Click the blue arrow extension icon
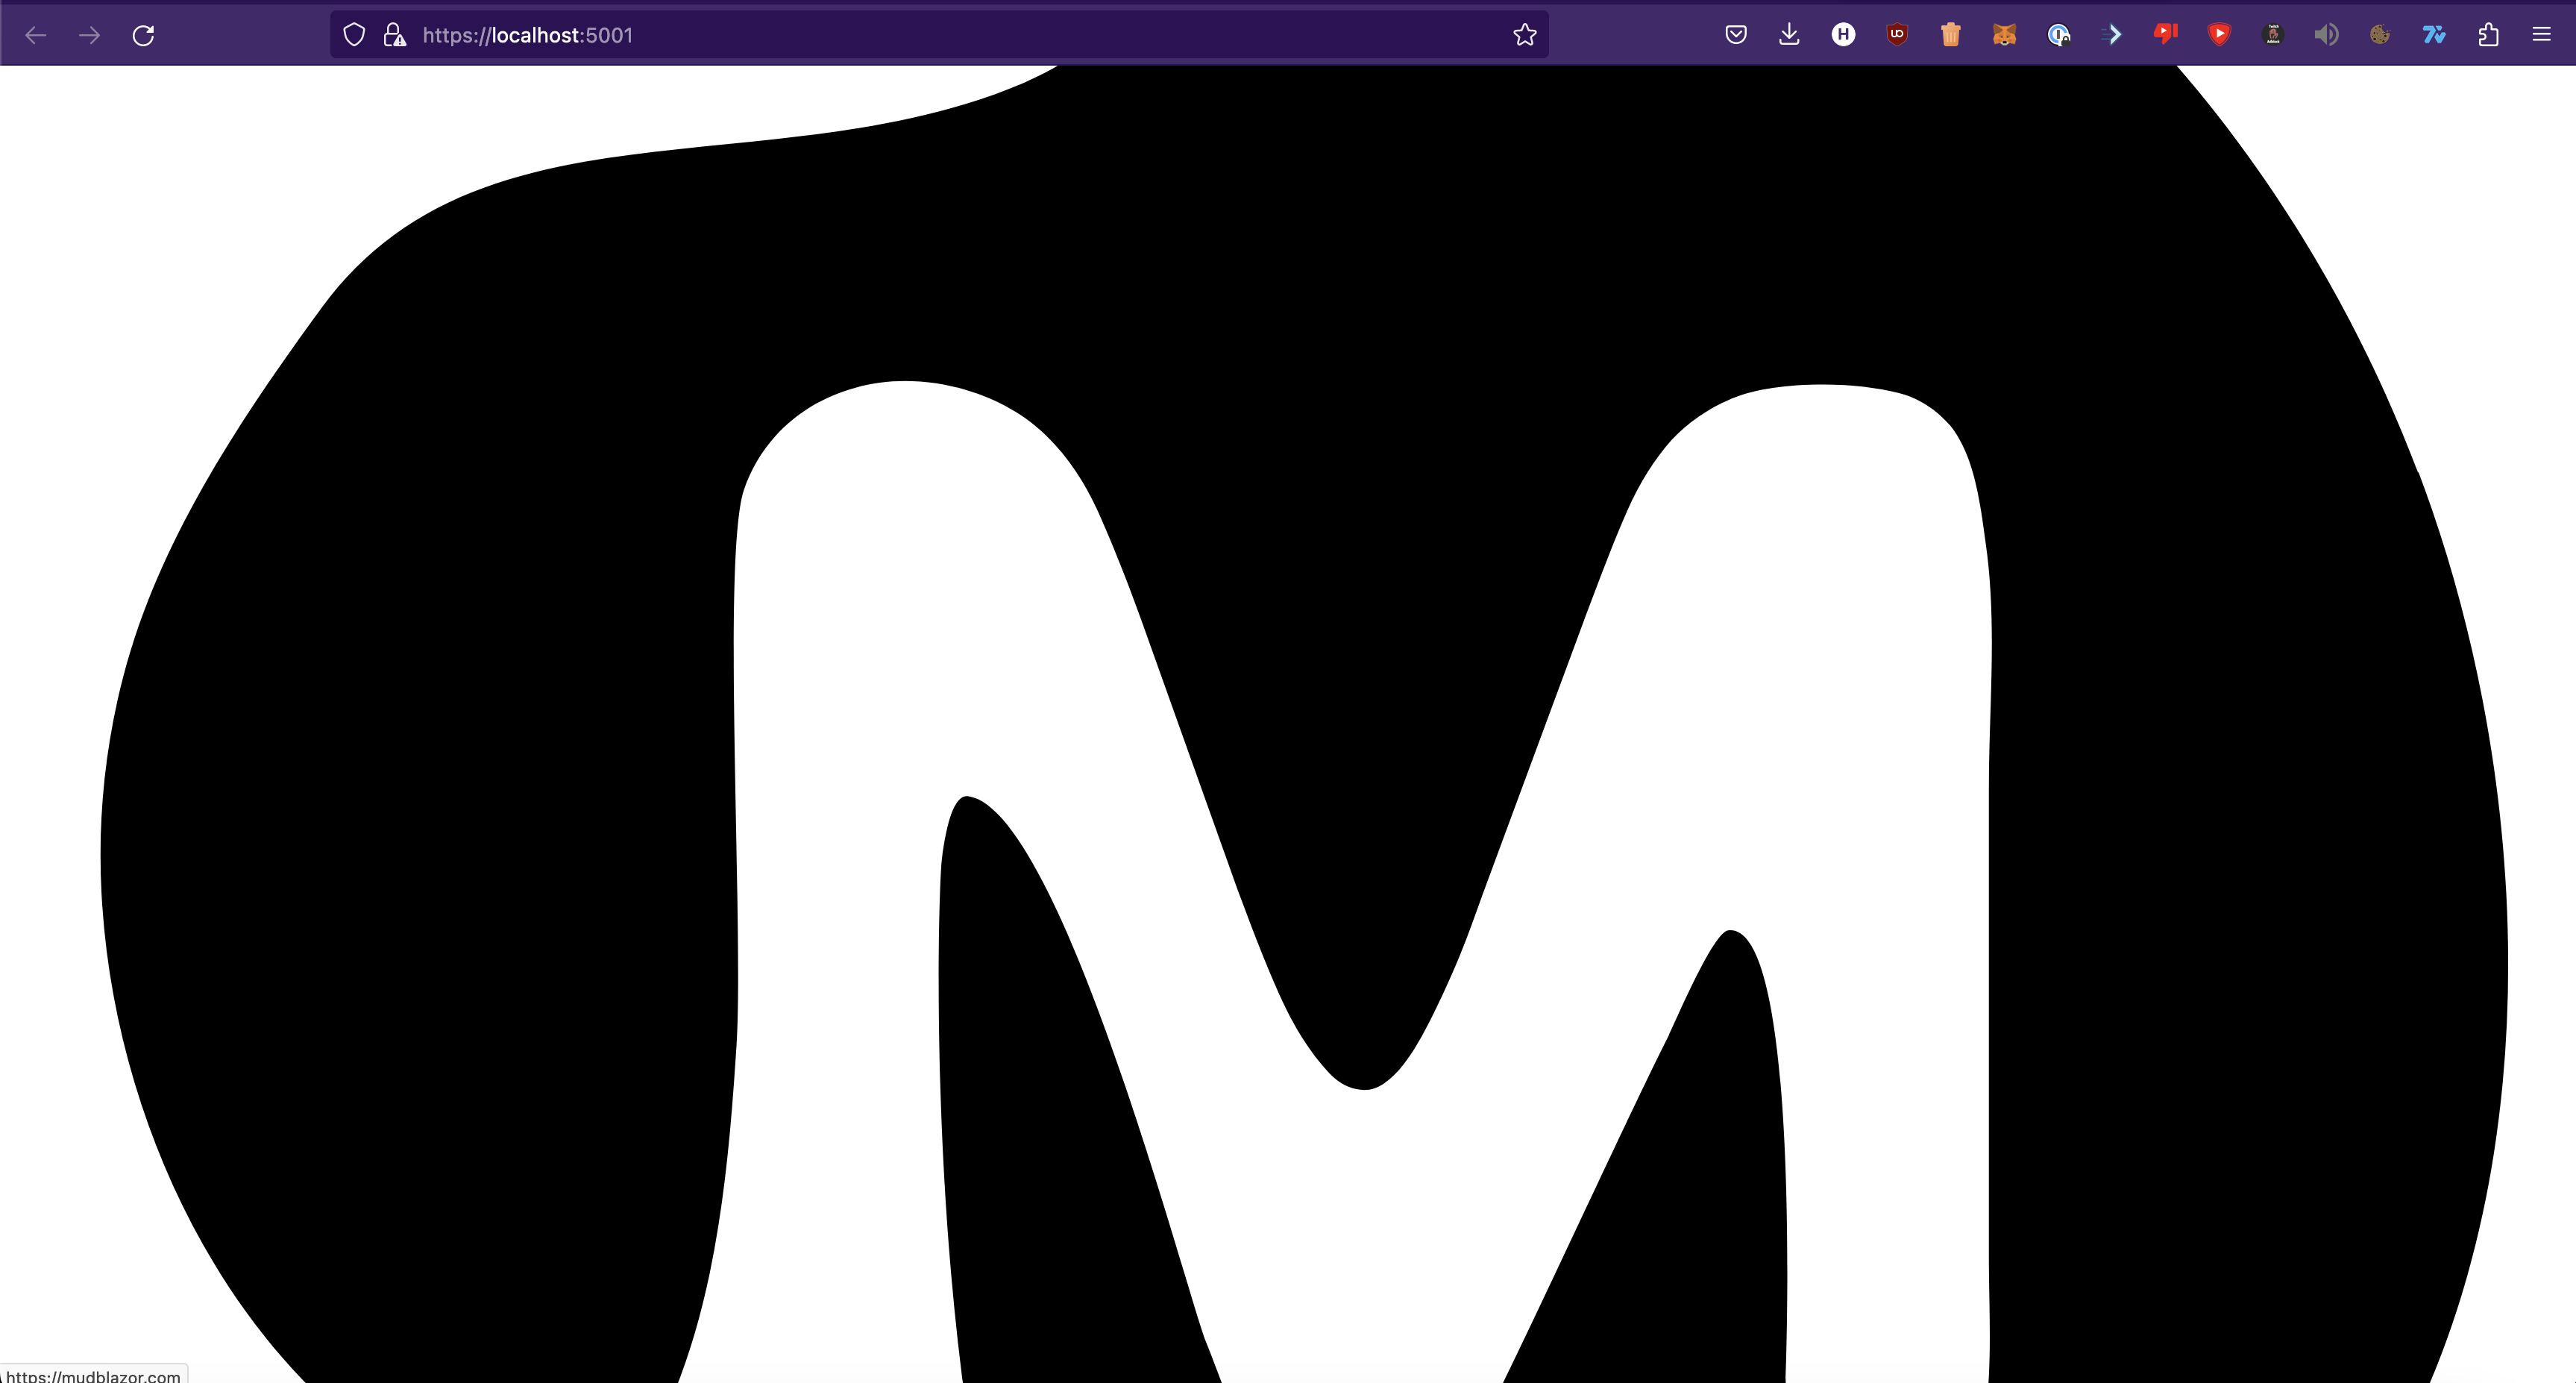Screen dimensions: 2576x1383 click(2112, 35)
